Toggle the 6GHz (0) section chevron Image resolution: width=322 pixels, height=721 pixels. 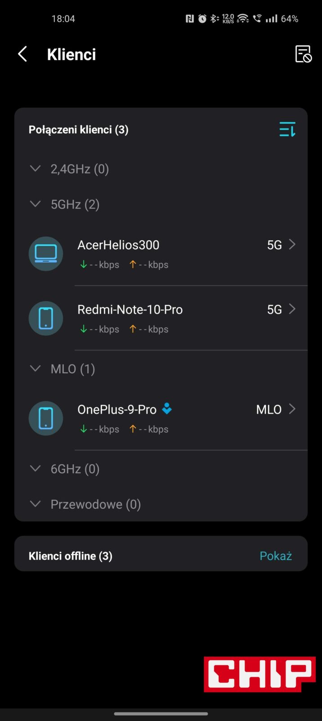[x=35, y=469]
